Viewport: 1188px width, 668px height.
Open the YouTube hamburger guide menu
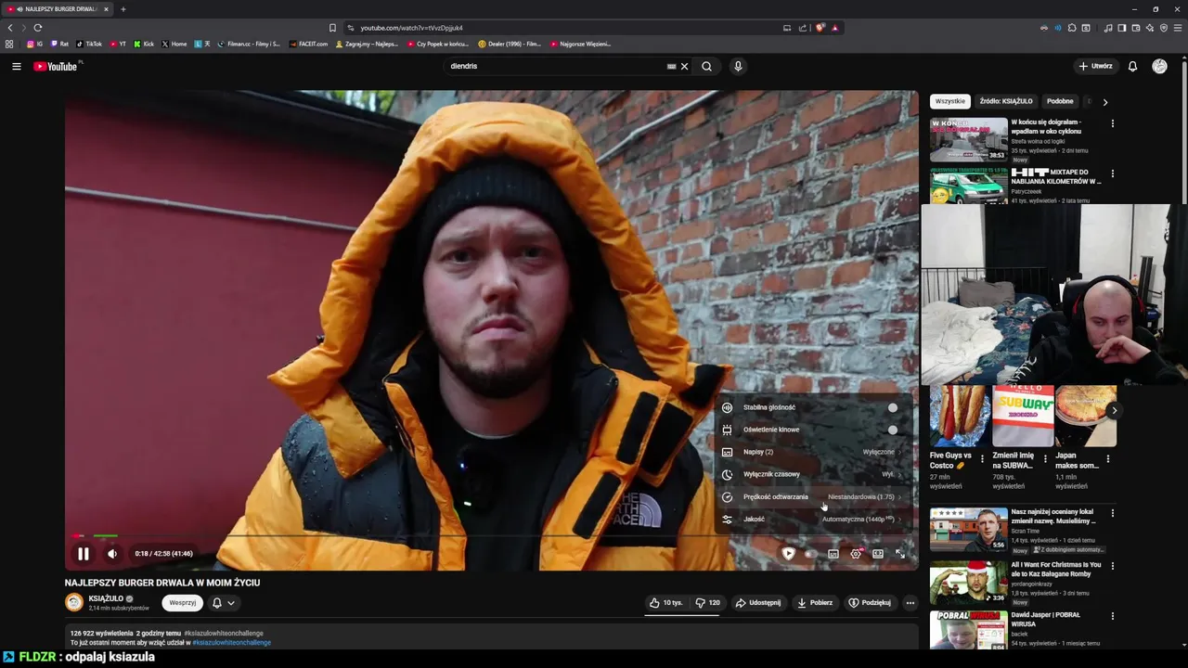pyautogui.click(x=16, y=66)
